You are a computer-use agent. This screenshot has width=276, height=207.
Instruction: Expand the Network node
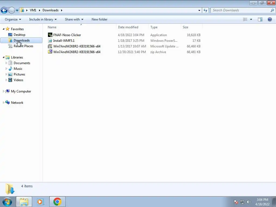[x=4, y=102]
